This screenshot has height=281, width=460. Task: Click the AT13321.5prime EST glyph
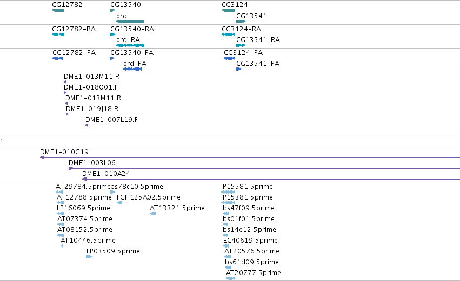click(152, 214)
